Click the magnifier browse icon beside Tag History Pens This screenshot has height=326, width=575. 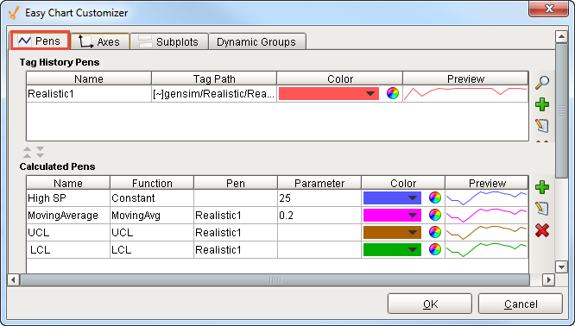[542, 83]
